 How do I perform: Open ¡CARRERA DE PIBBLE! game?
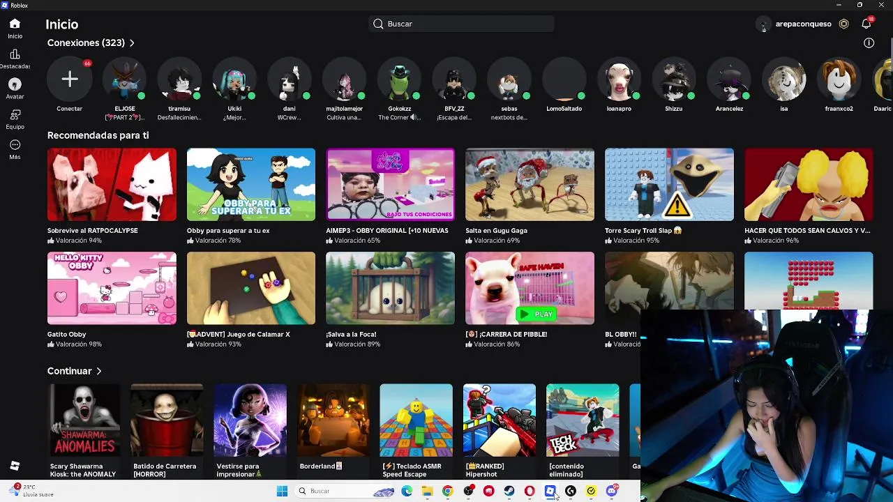[530, 289]
